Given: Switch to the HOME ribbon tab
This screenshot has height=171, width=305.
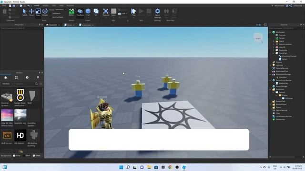Looking at the screenshot, I should (x=37, y=6).
